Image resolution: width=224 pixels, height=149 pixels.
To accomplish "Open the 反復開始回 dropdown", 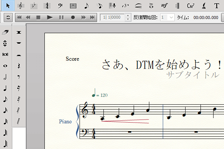I will [167, 17].
